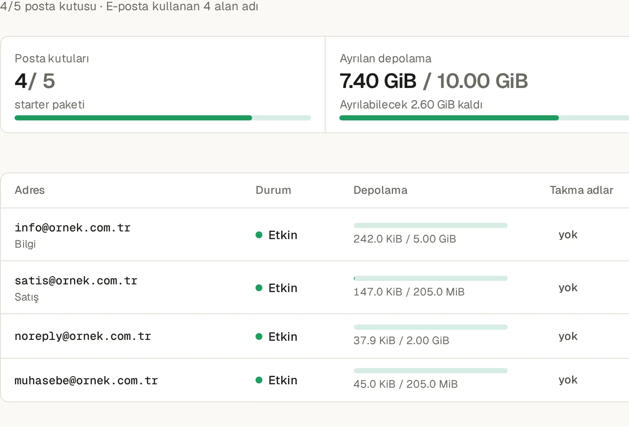Click the starter paketi plan label
The width and height of the screenshot is (629, 427).
[x=50, y=105]
